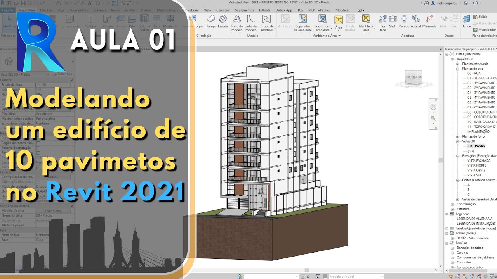Screen dimensions: 497x279
Task: Switch to the Modificar tab
Action: click(x=342, y=10)
